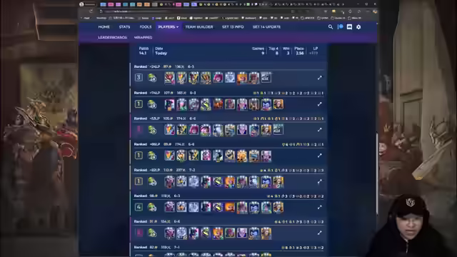Open SET 14 UPDATE page
This screenshot has width=457, height=257.
click(266, 27)
